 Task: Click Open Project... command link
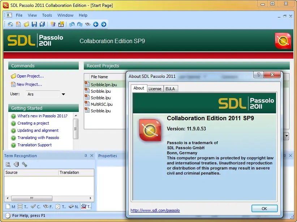(x=30, y=76)
